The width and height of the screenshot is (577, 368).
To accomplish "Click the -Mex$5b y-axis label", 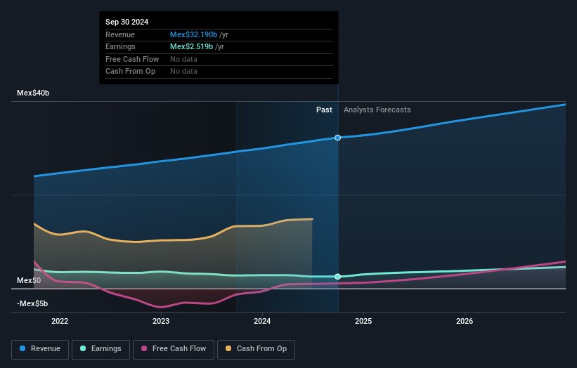I will point(32,303).
